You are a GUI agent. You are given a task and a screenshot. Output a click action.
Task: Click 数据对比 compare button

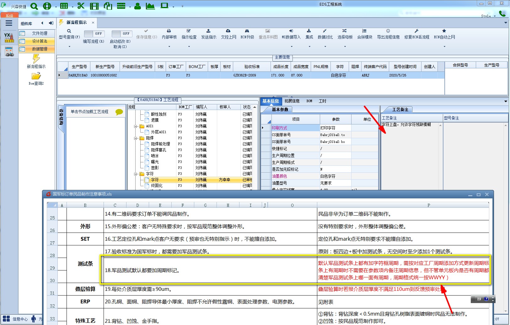[325, 34]
